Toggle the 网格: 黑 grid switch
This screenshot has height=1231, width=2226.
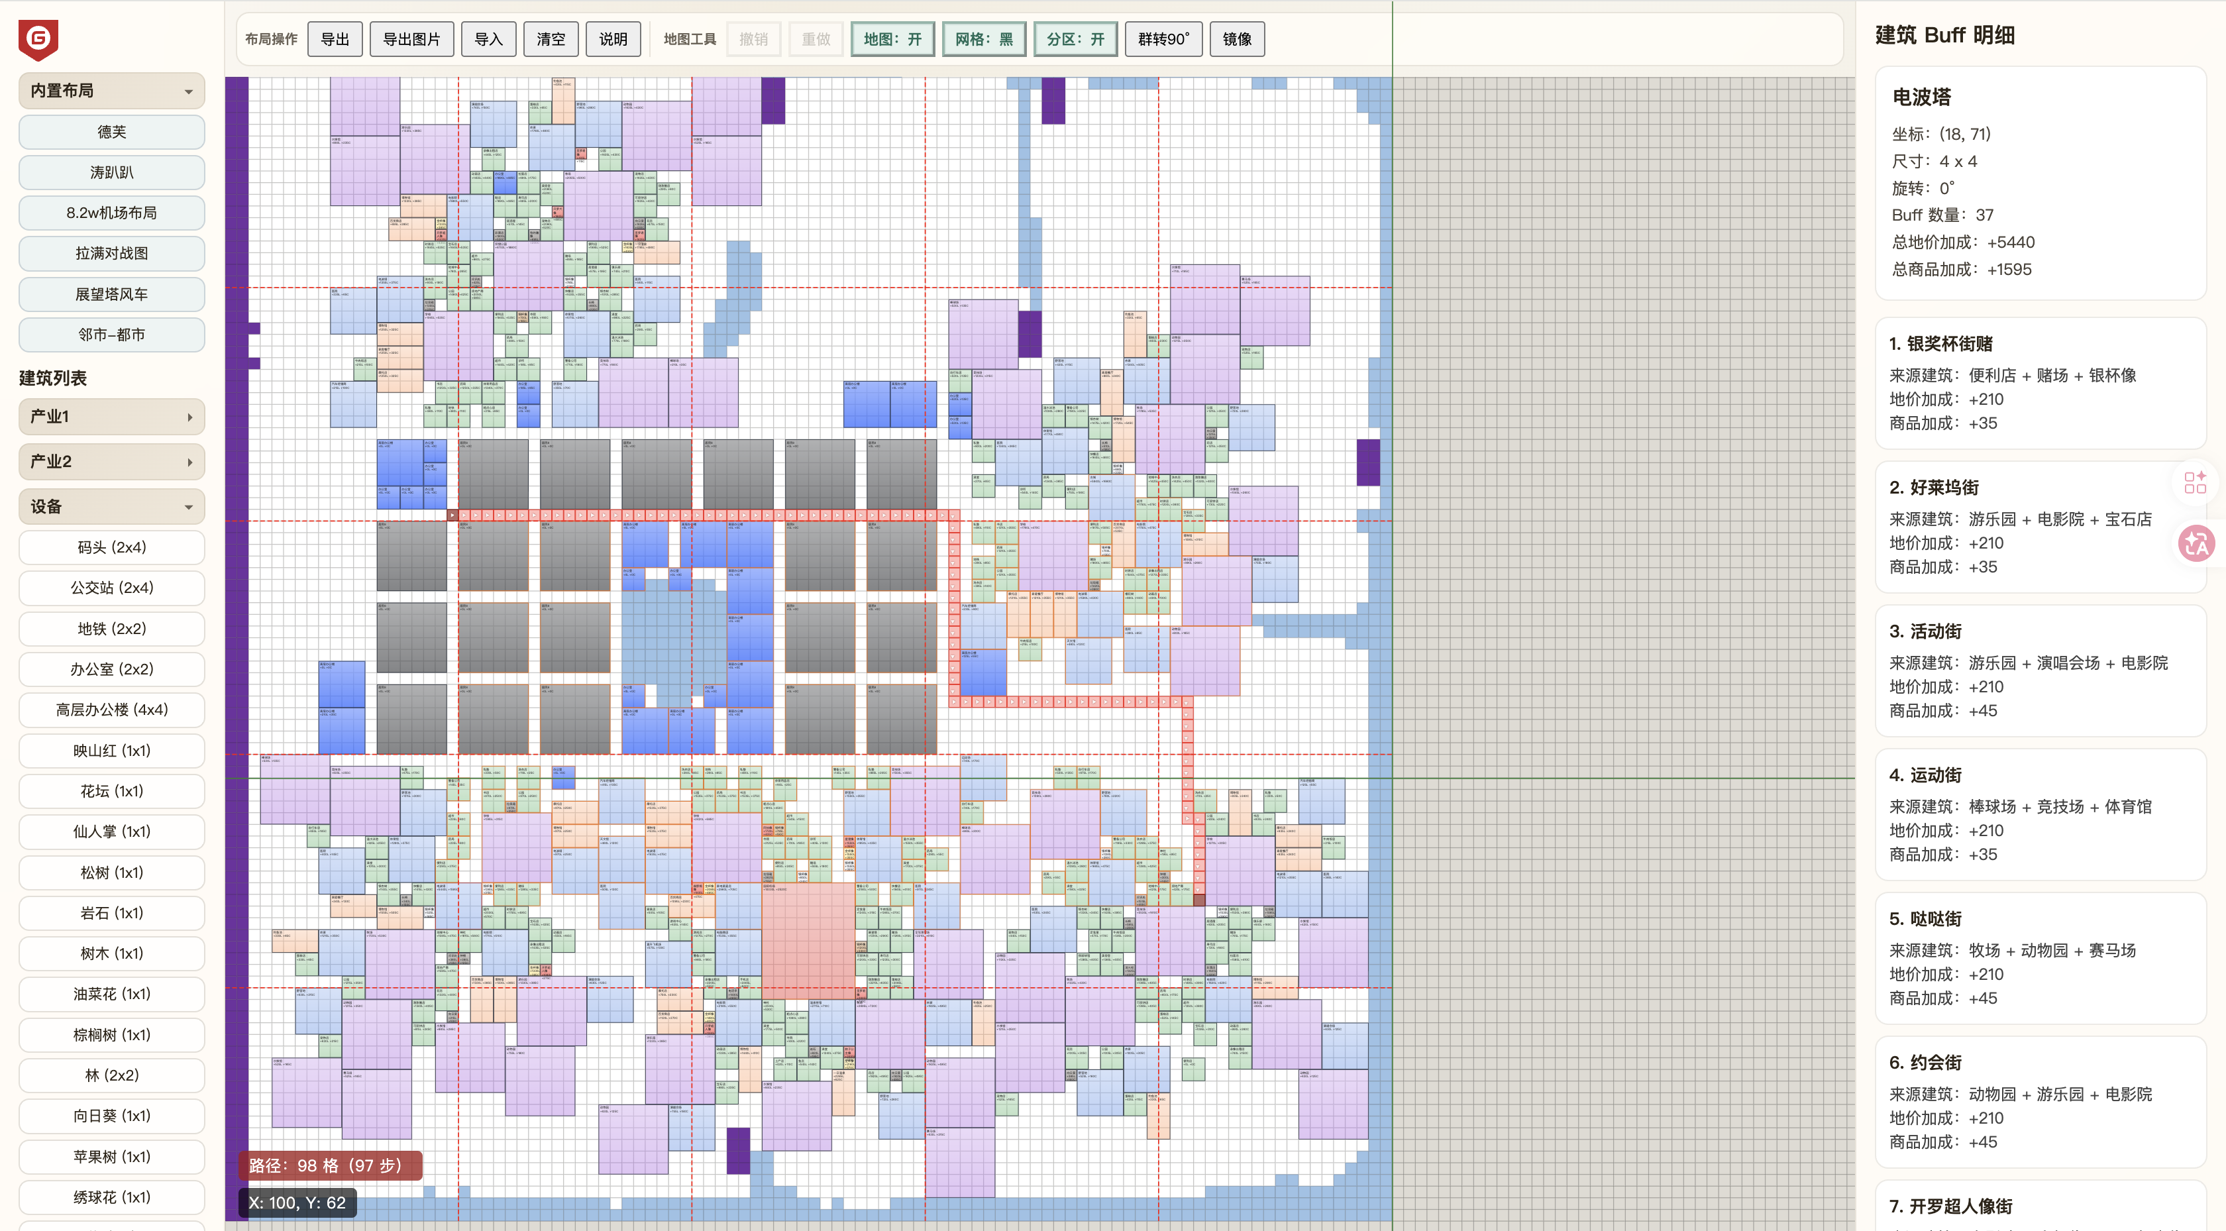[x=983, y=39]
